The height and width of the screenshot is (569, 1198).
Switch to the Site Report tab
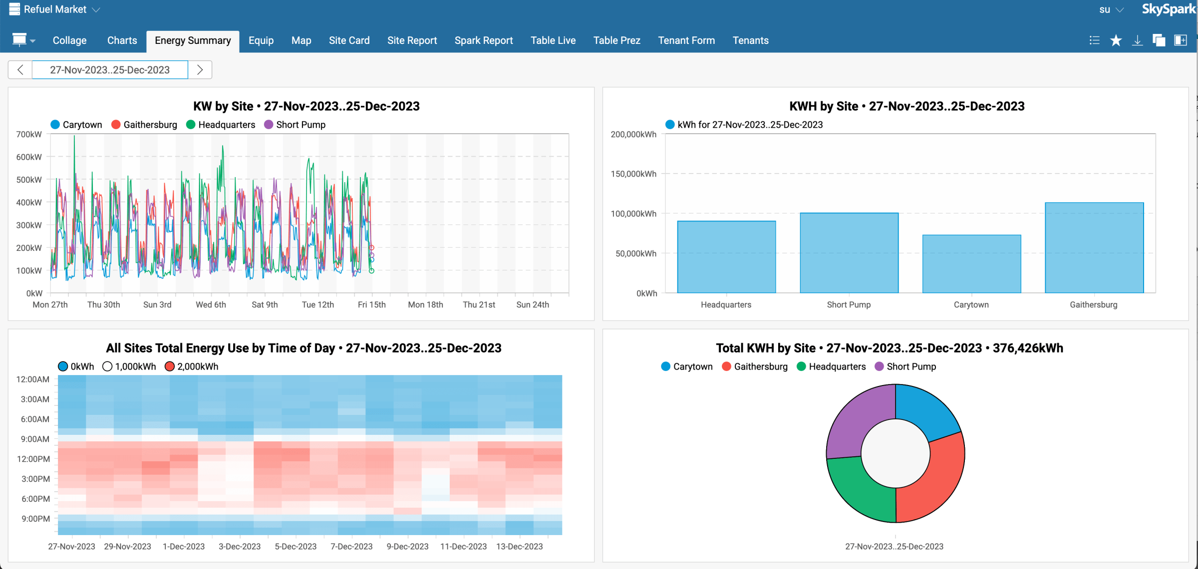coord(412,40)
